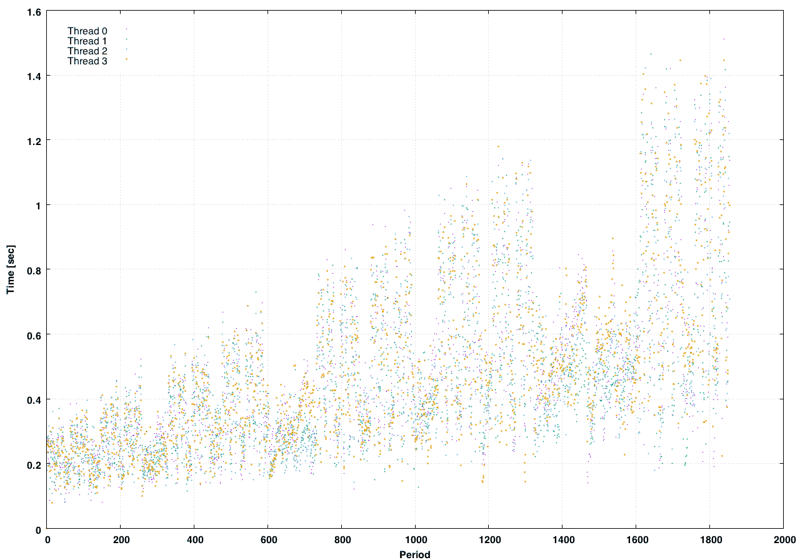The width and height of the screenshot is (800, 560).
Task: Click the Thread 2 legend label
Action: point(83,51)
